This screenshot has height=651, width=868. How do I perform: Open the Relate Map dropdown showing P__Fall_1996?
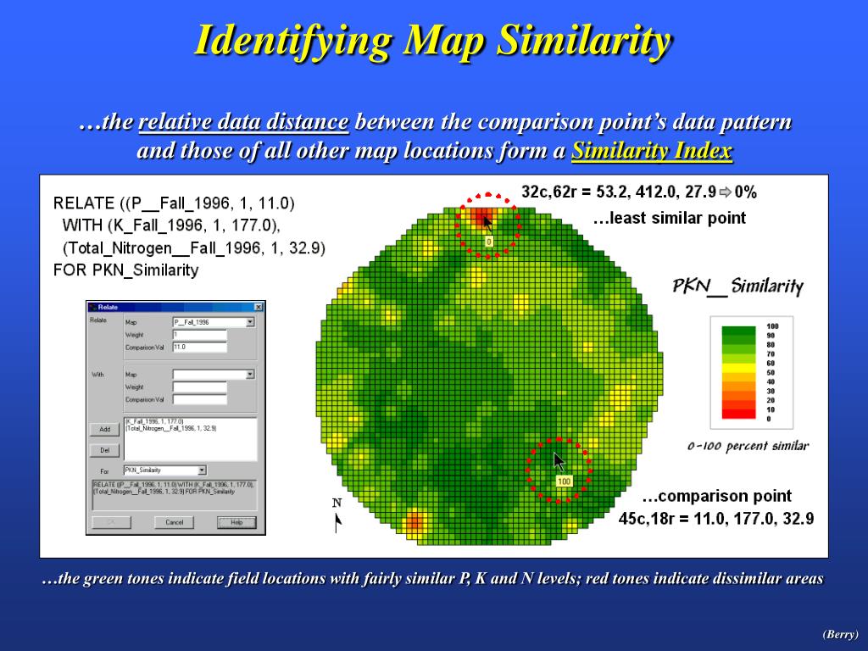(250, 321)
